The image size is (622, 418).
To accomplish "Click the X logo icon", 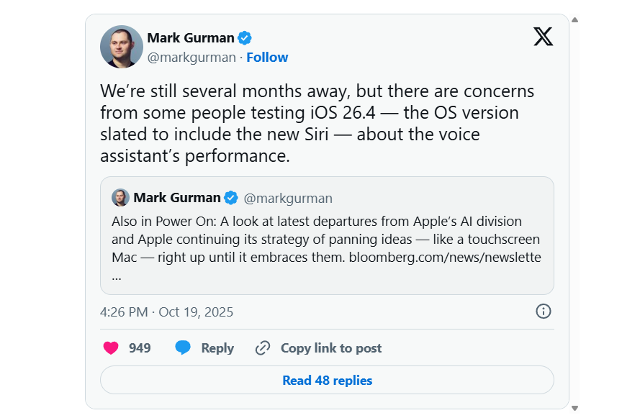I will click(x=544, y=37).
